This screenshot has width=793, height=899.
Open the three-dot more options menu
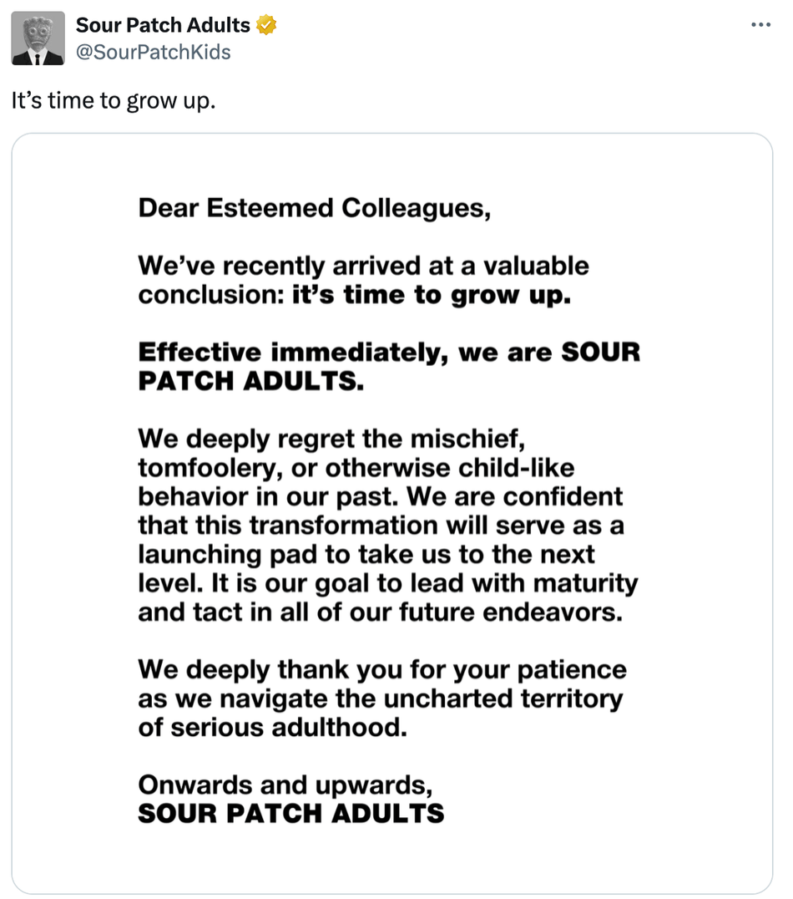pyautogui.click(x=760, y=25)
